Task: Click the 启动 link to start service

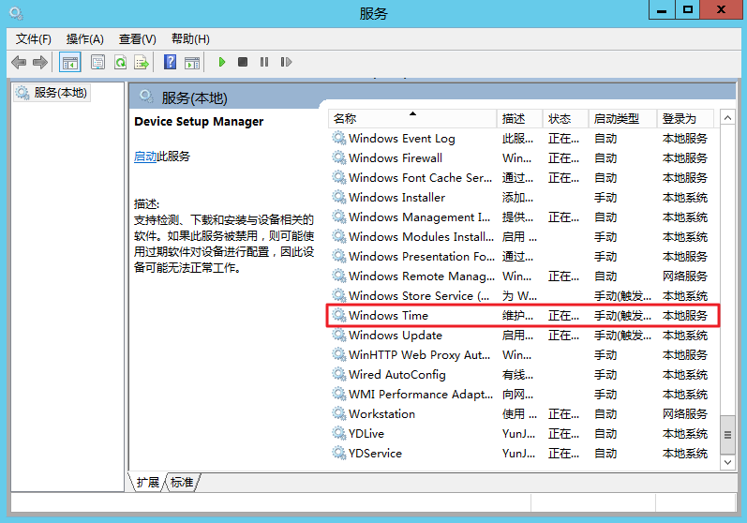Action: tap(145, 157)
